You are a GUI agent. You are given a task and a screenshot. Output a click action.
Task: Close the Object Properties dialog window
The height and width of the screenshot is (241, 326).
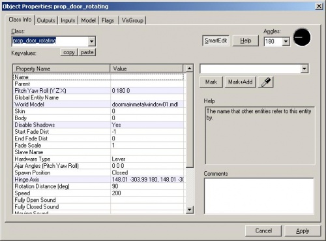point(319,6)
